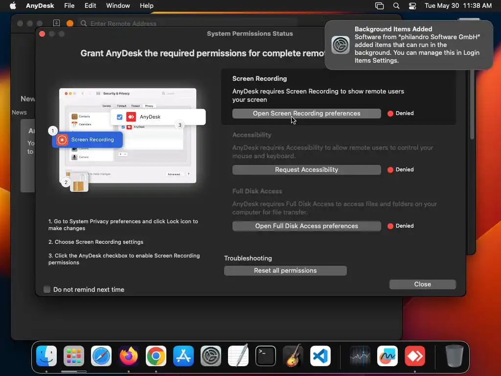
Task: Open the File menu
Action: click(x=69, y=6)
